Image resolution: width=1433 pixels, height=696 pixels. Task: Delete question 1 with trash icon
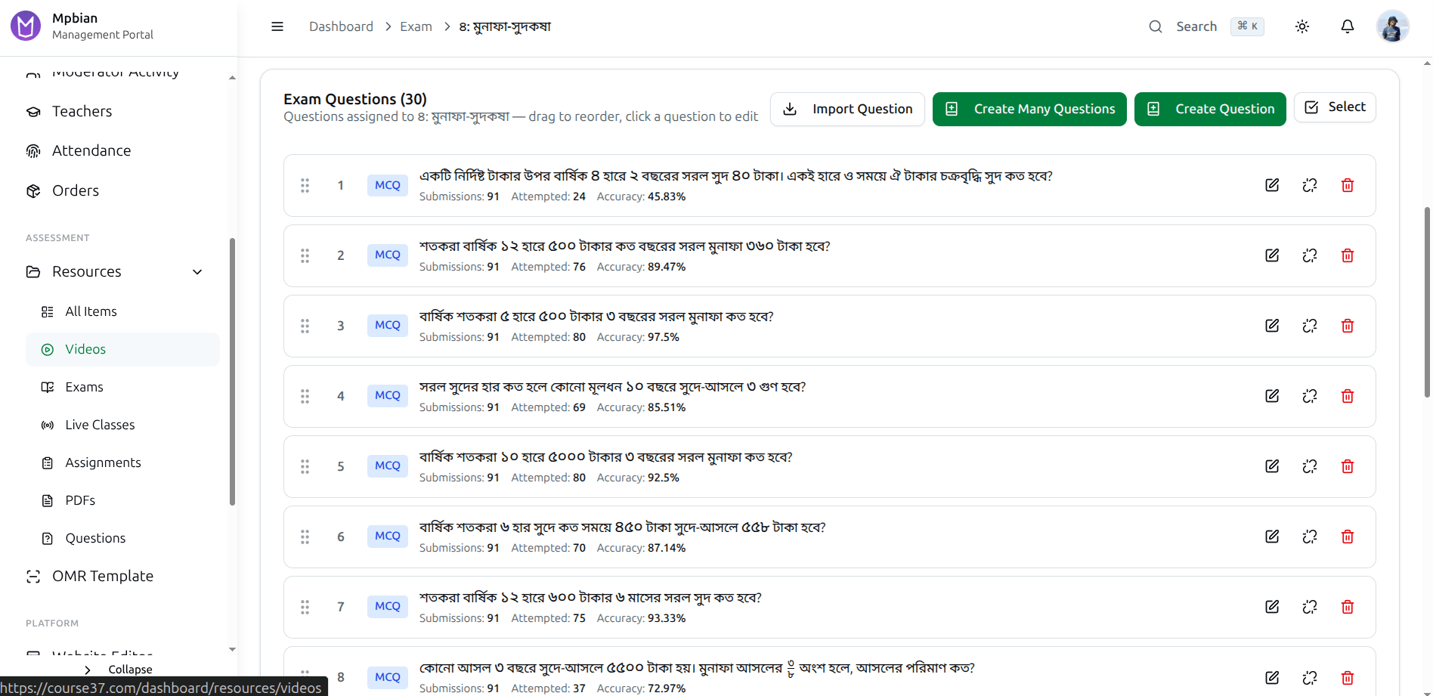(1348, 185)
